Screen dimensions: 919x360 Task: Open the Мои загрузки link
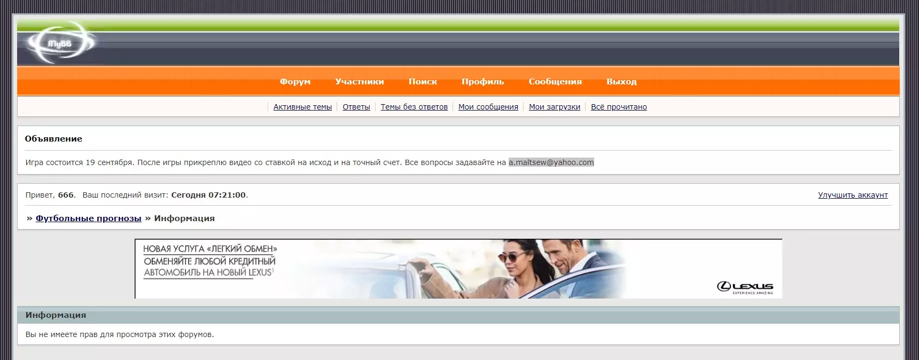[x=555, y=107]
